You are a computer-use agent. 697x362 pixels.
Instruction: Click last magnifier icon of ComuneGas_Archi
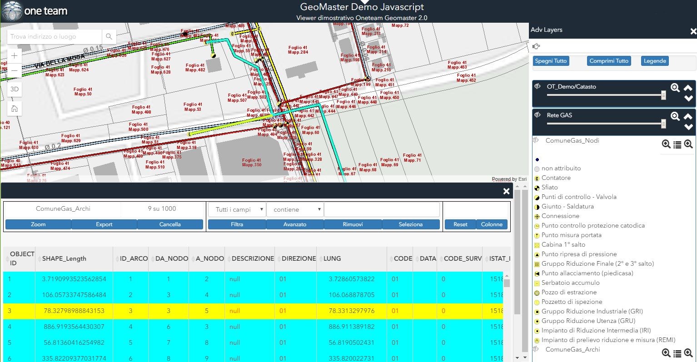(688, 353)
